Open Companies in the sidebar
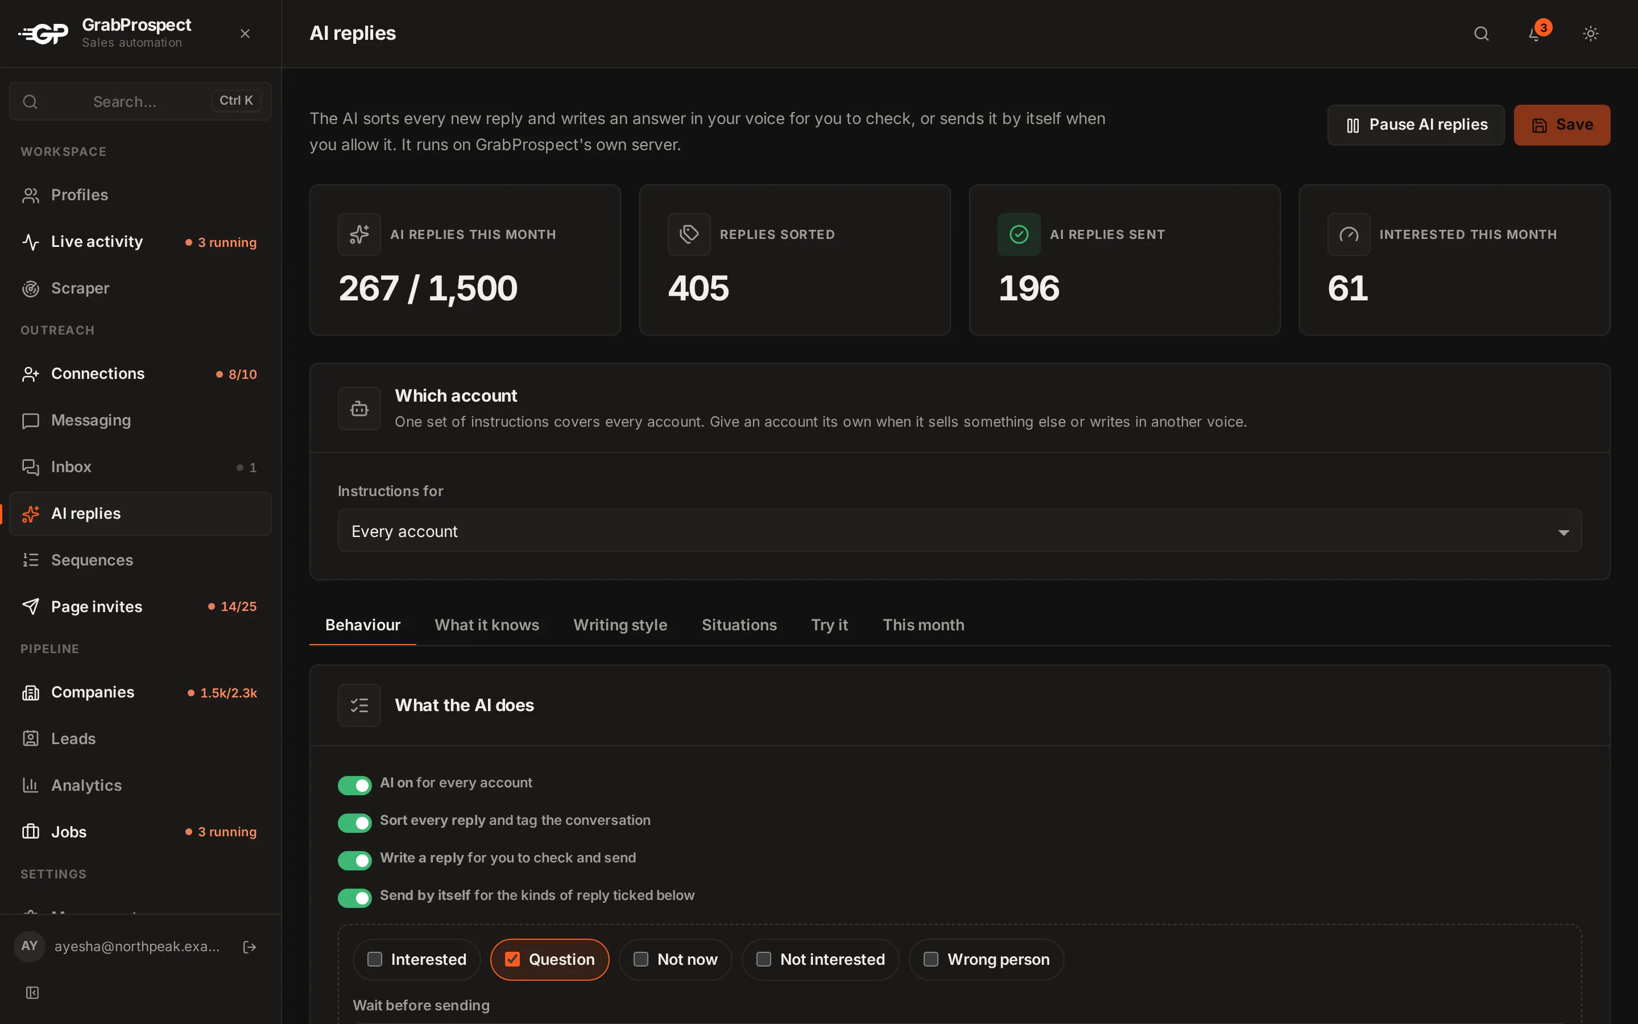 click(140, 692)
